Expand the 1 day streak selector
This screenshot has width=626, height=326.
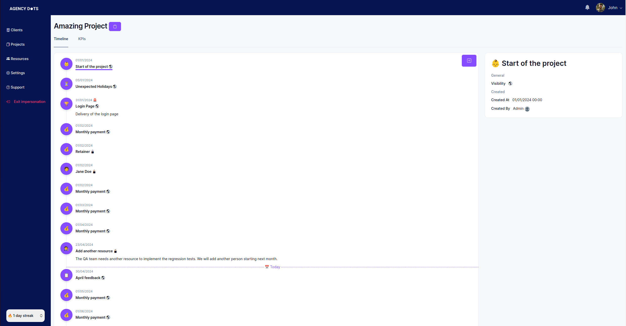click(26, 316)
